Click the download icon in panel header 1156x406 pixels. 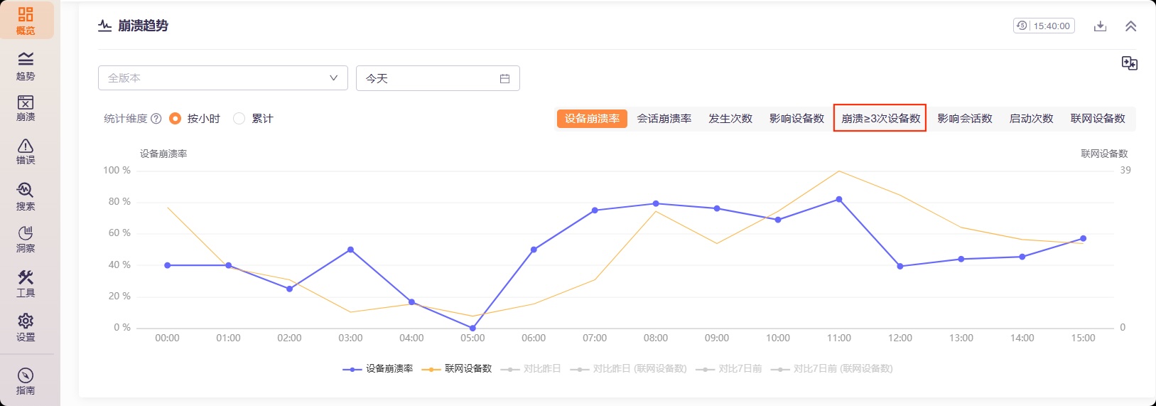(x=1100, y=26)
